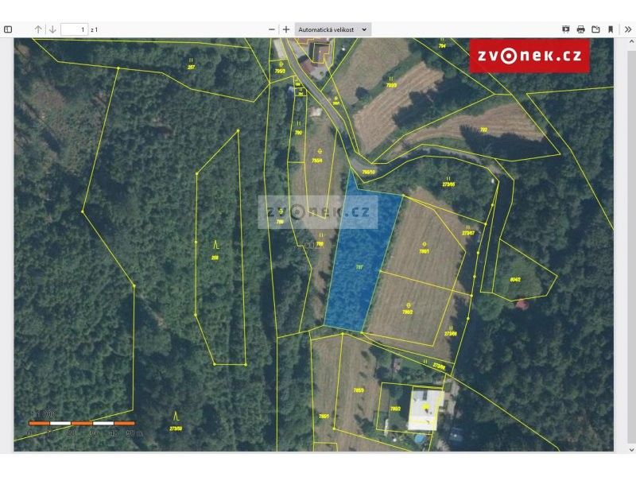Expand additional tools with the chevron
636x477 pixels.
pos(627,29)
